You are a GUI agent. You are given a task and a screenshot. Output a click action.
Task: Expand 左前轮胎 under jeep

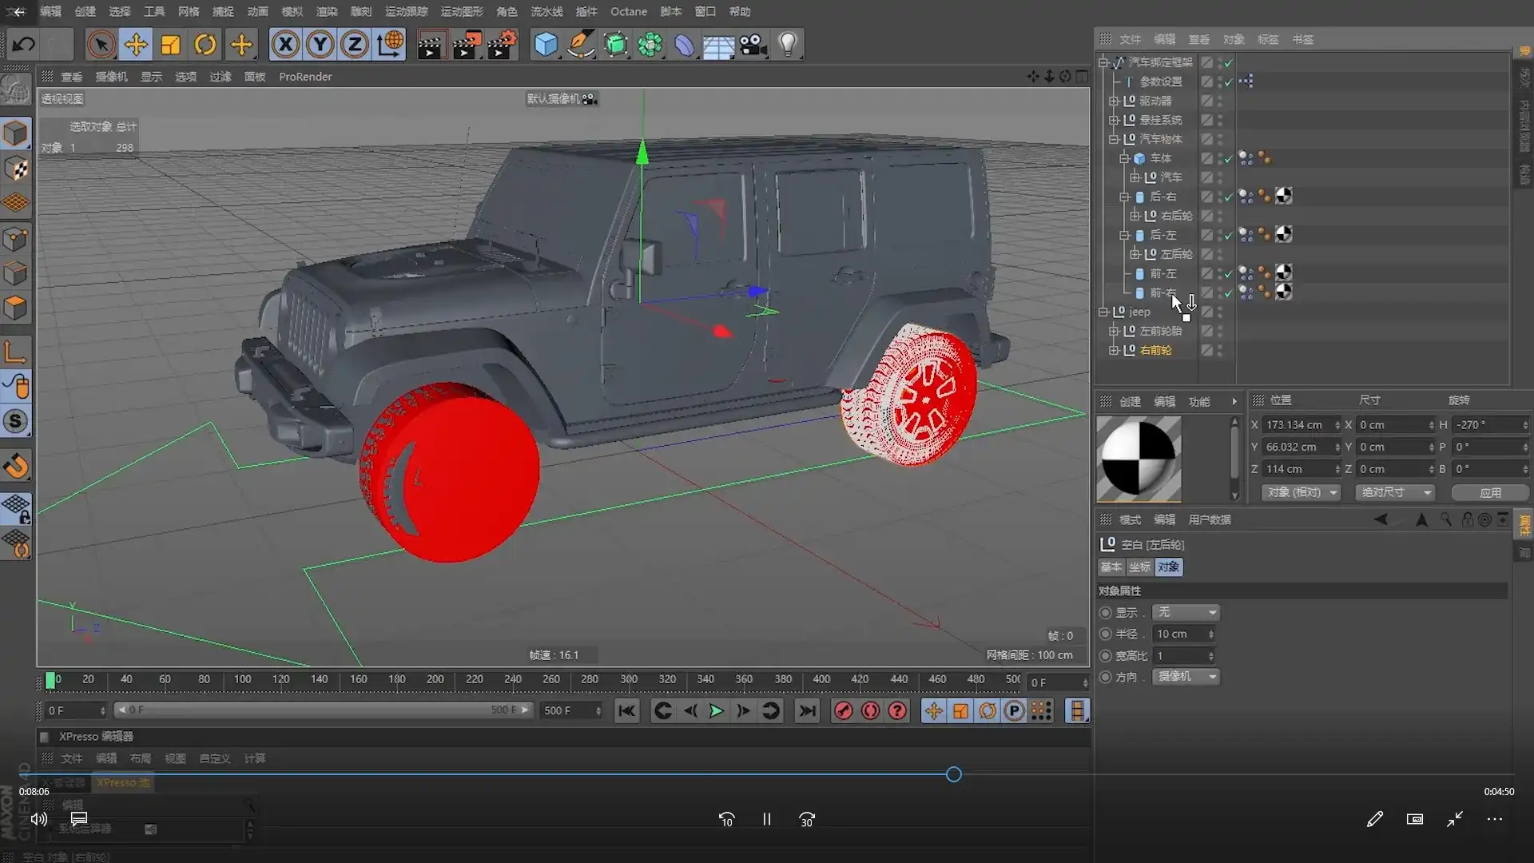click(1115, 331)
